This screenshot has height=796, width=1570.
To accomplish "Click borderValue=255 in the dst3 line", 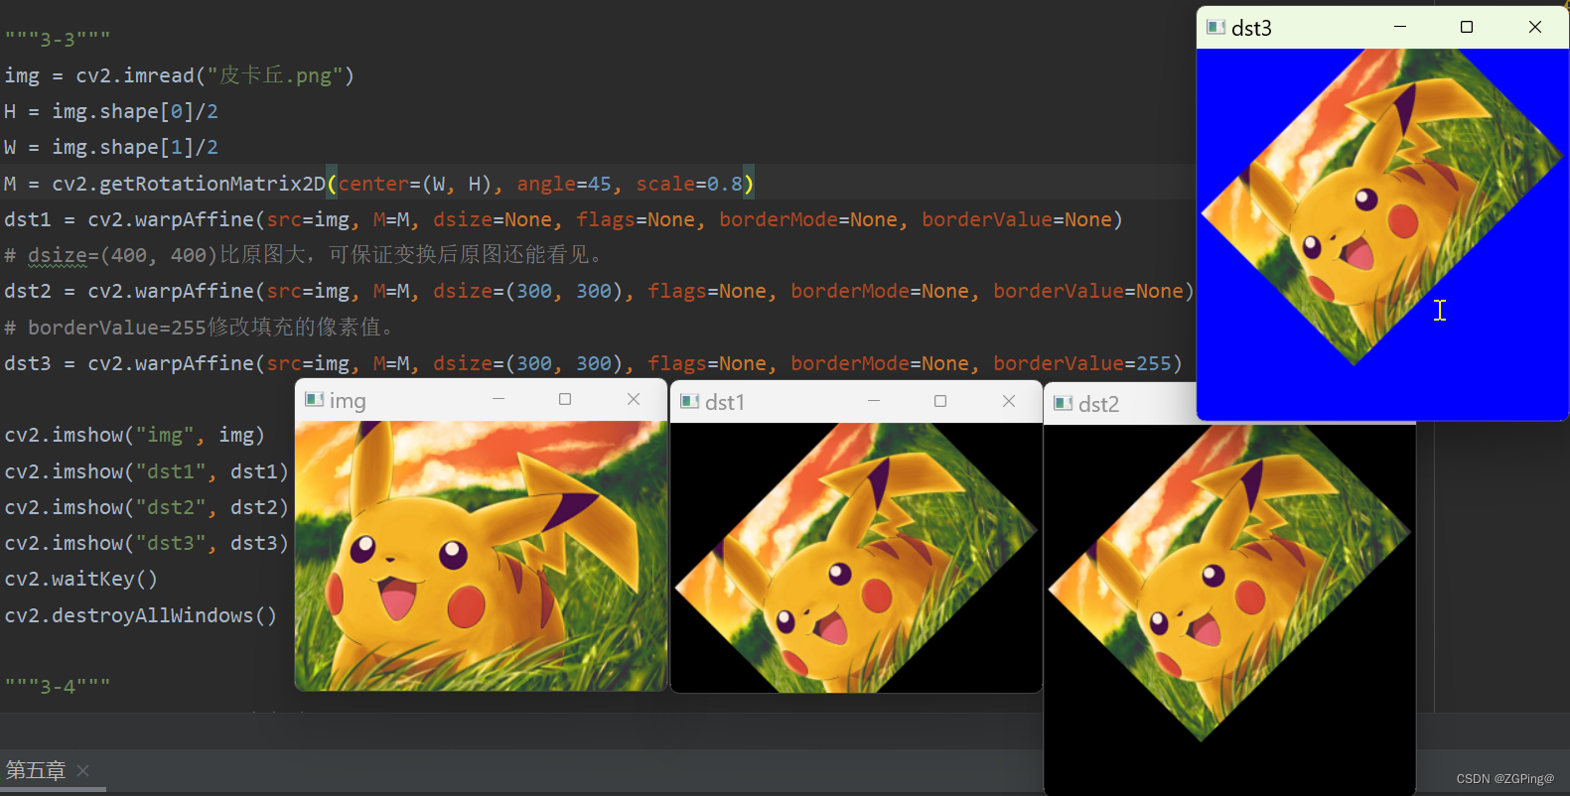I will pos(1082,363).
